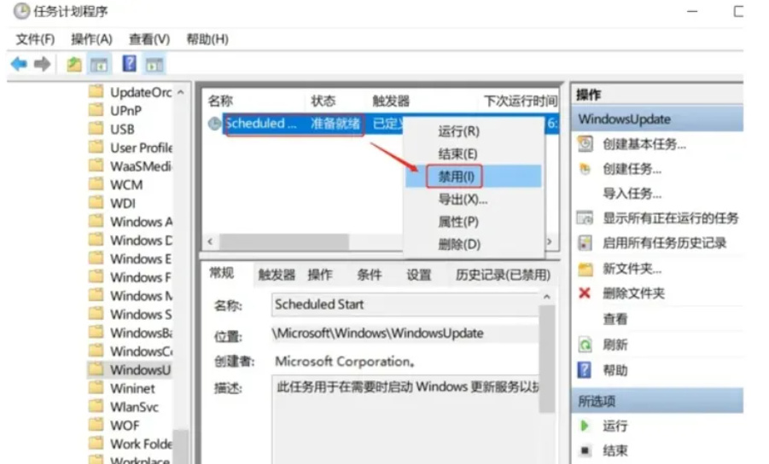Toggle the action pane toolbar icon
This screenshot has width=769, height=464.
point(154,64)
